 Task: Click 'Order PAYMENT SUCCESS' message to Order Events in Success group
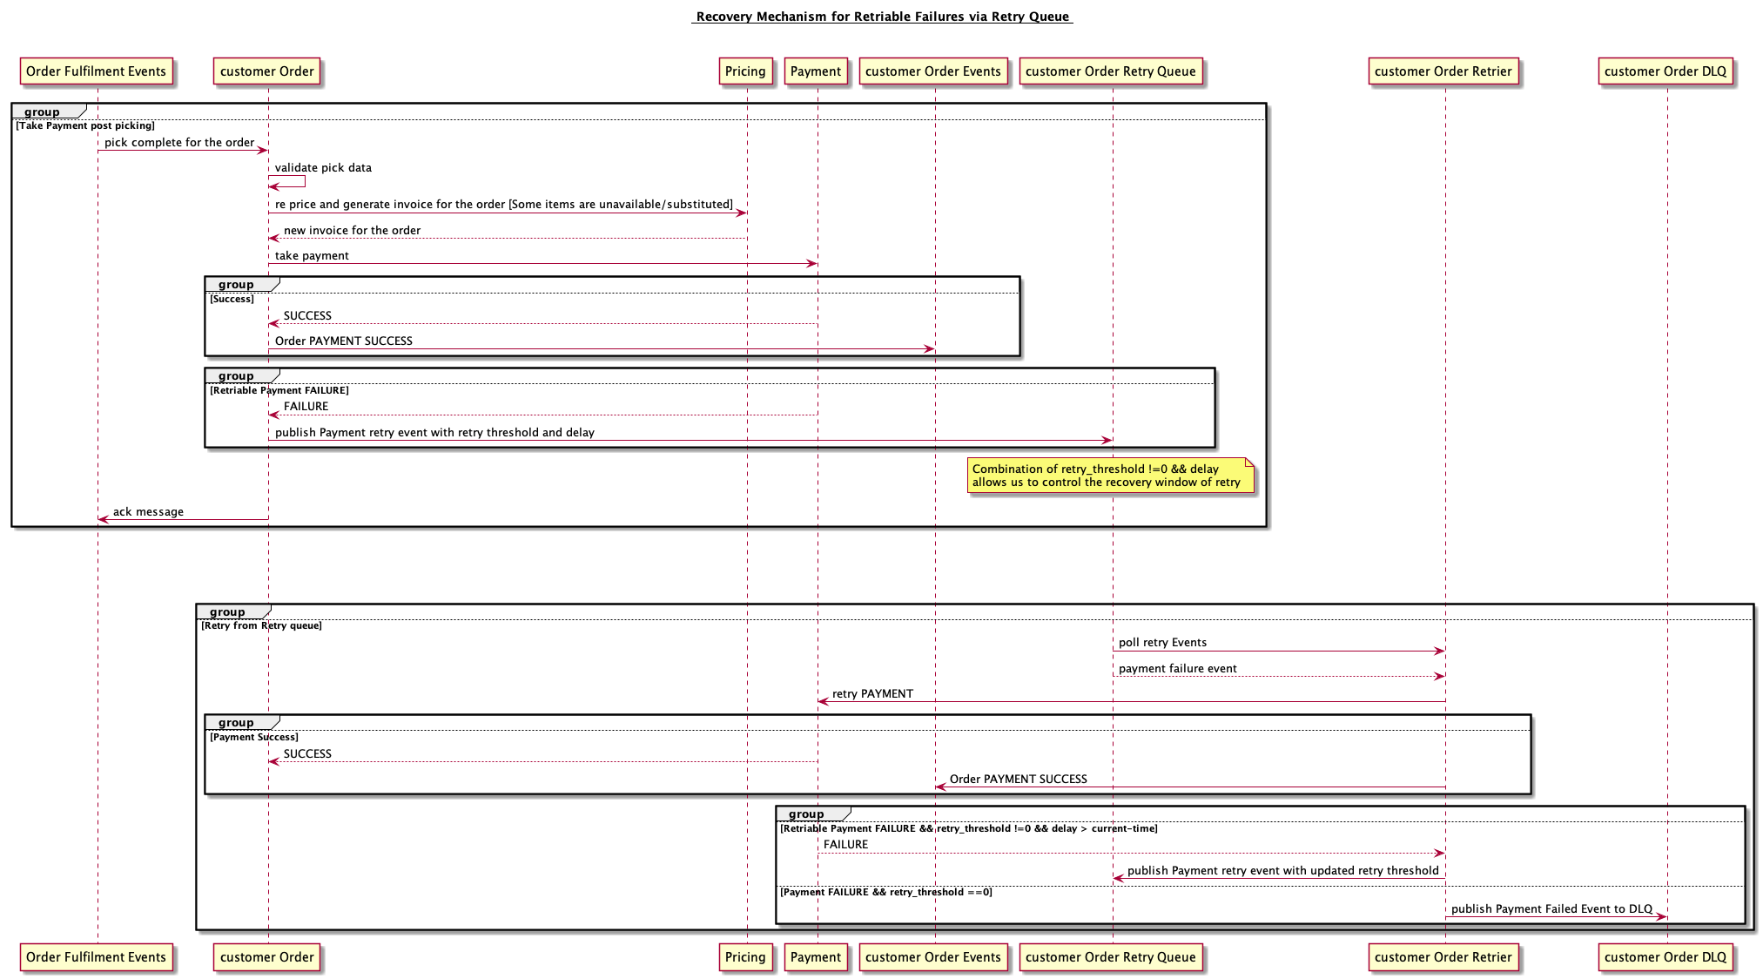(x=344, y=341)
